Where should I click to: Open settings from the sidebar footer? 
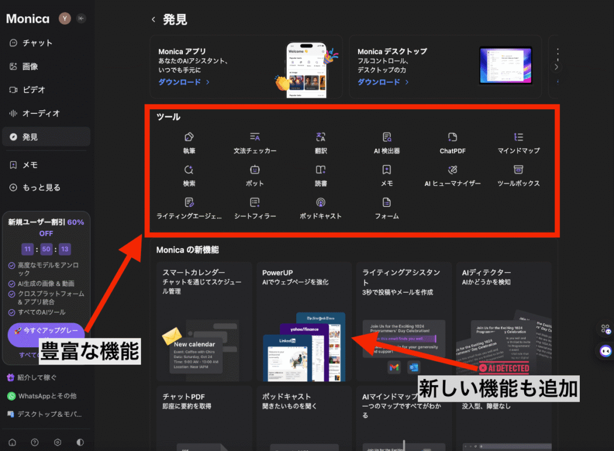coord(58,443)
